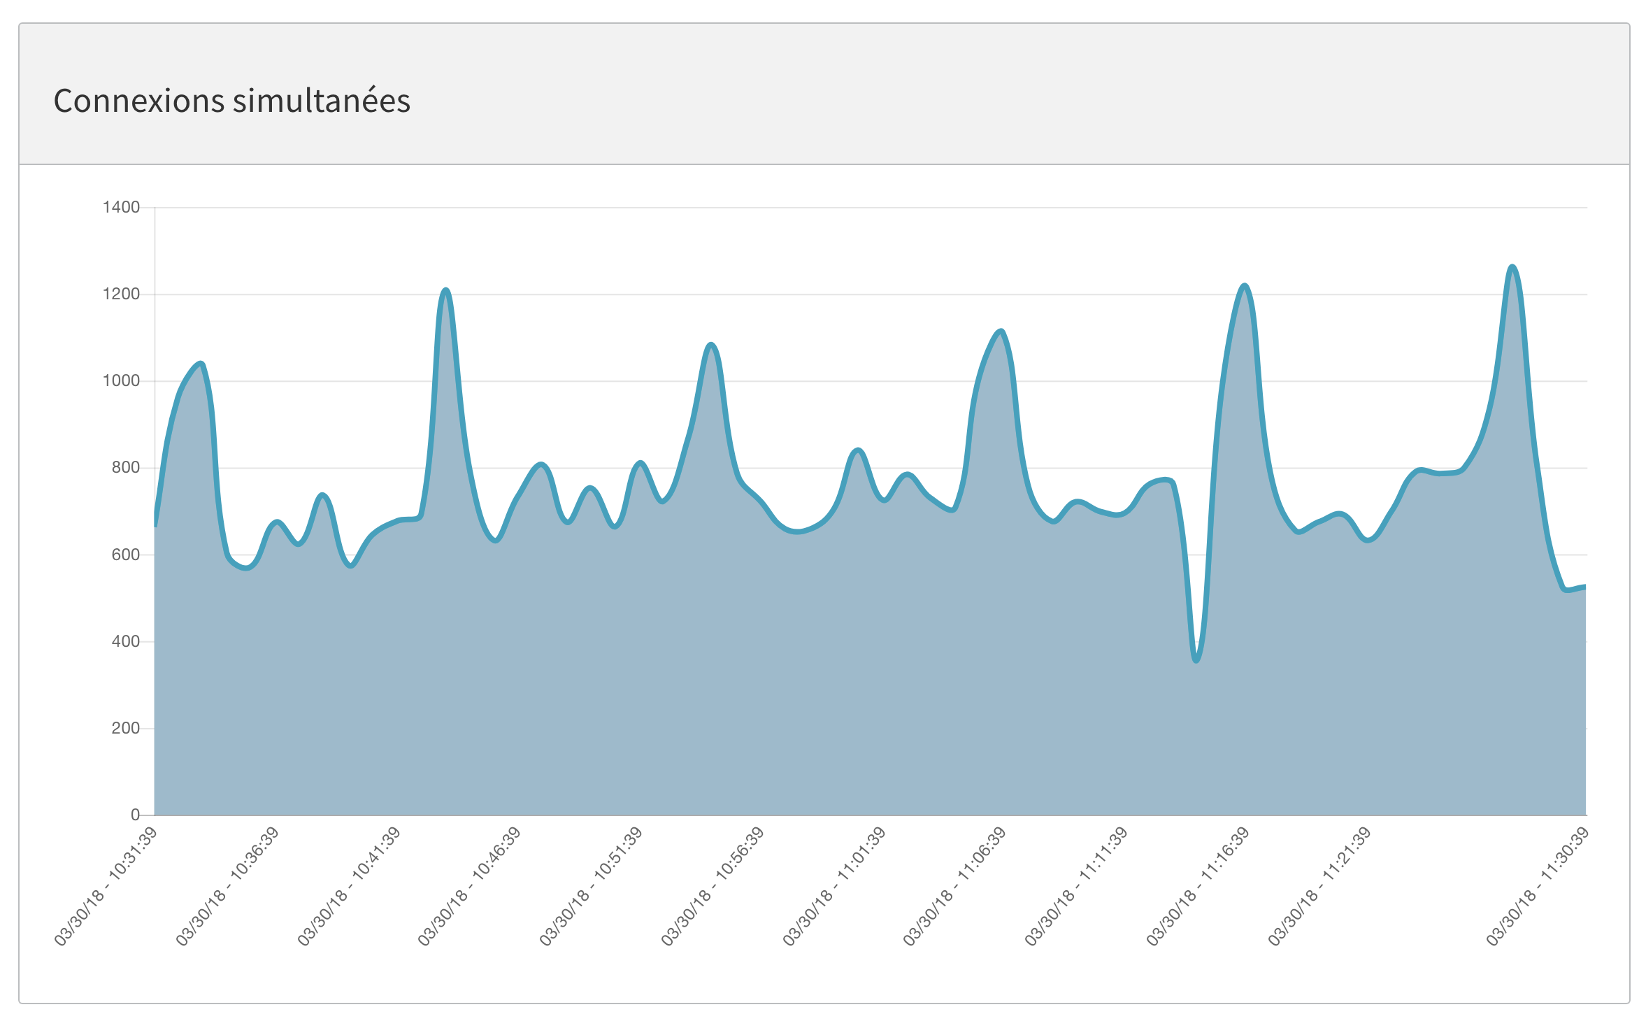This screenshot has height=1014, width=1639.
Task: Click the Connexions simultanées panel title
Action: [x=231, y=101]
